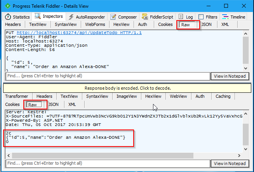This screenshot has height=172, width=254.
Task: Select the request Headers tab
Action: [13, 24]
